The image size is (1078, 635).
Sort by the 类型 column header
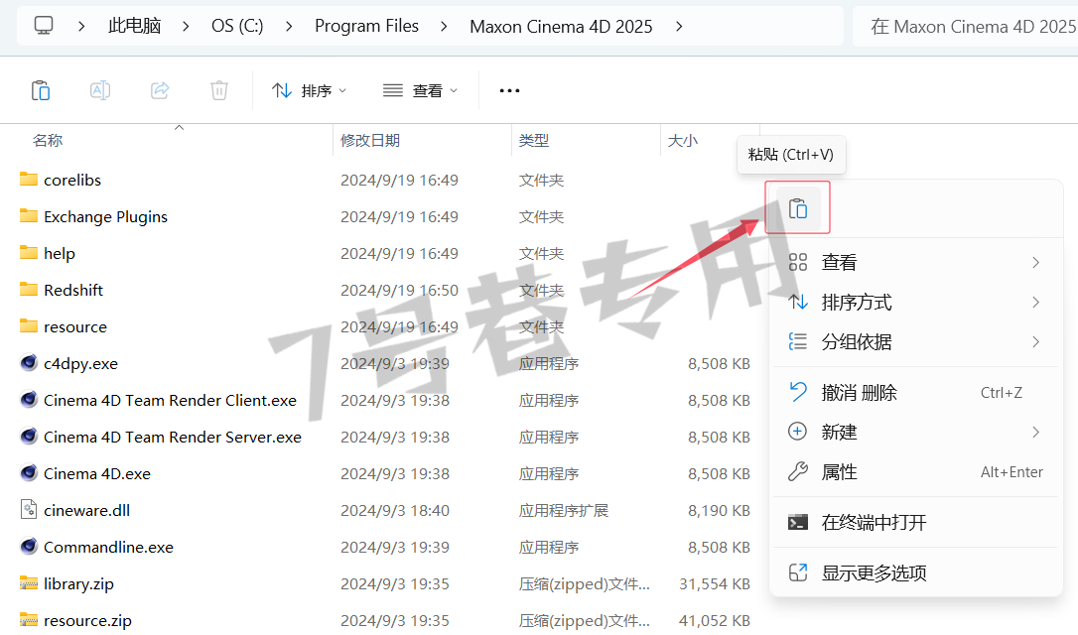(533, 140)
